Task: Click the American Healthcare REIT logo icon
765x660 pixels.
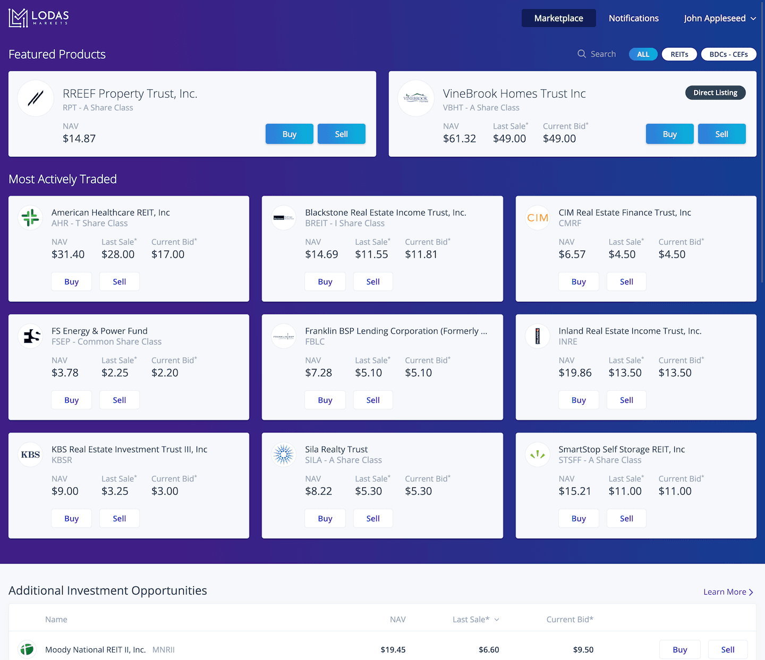Action: tap(30, 218)
